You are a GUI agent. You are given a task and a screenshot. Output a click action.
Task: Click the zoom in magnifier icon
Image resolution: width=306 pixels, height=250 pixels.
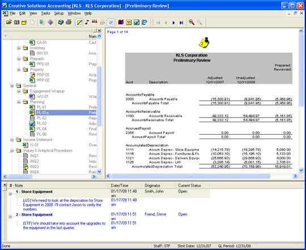[192, 22]
